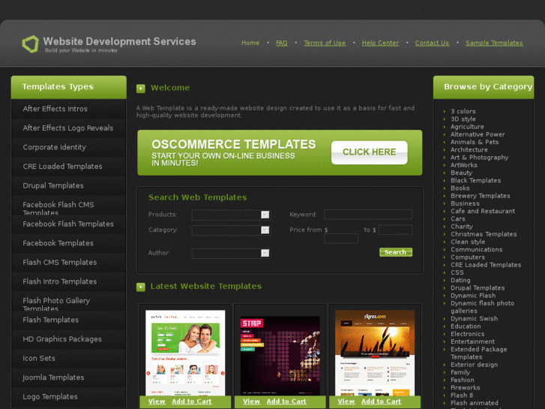Browse the Exterior design category

point(474,365)
